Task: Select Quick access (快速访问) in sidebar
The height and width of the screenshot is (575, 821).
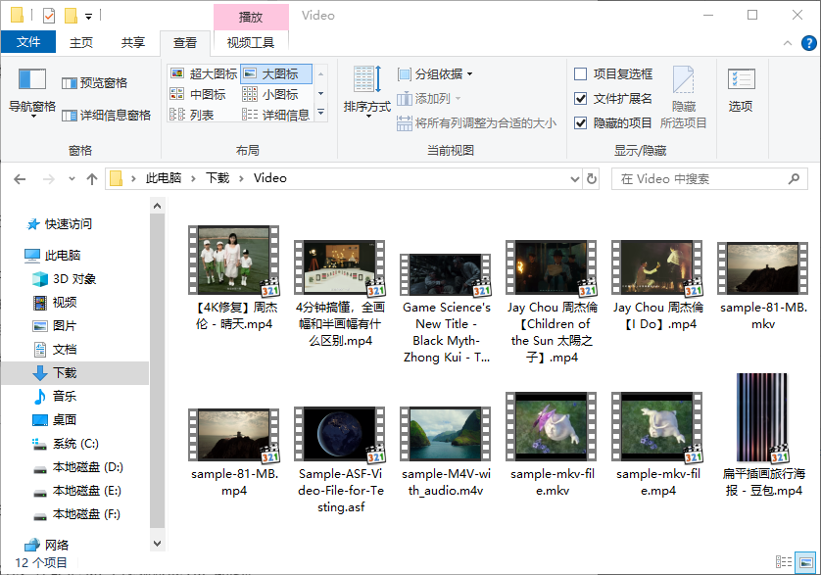Action: pos(68,224)
